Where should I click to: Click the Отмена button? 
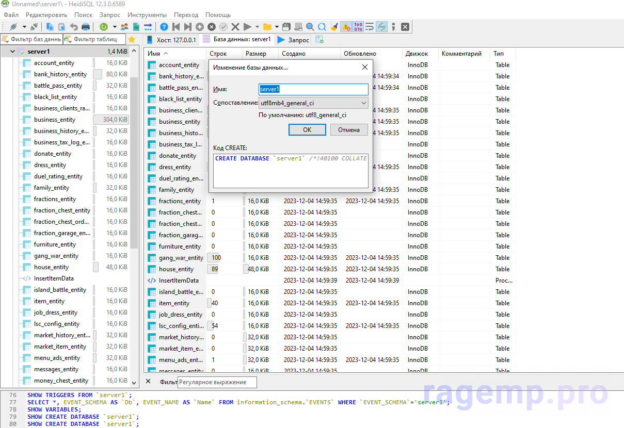(x=349, y=130)
